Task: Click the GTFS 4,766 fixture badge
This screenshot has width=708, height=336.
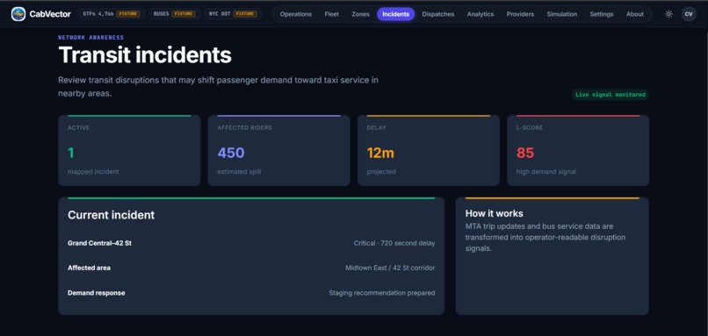Action: (x=111, y=14)
